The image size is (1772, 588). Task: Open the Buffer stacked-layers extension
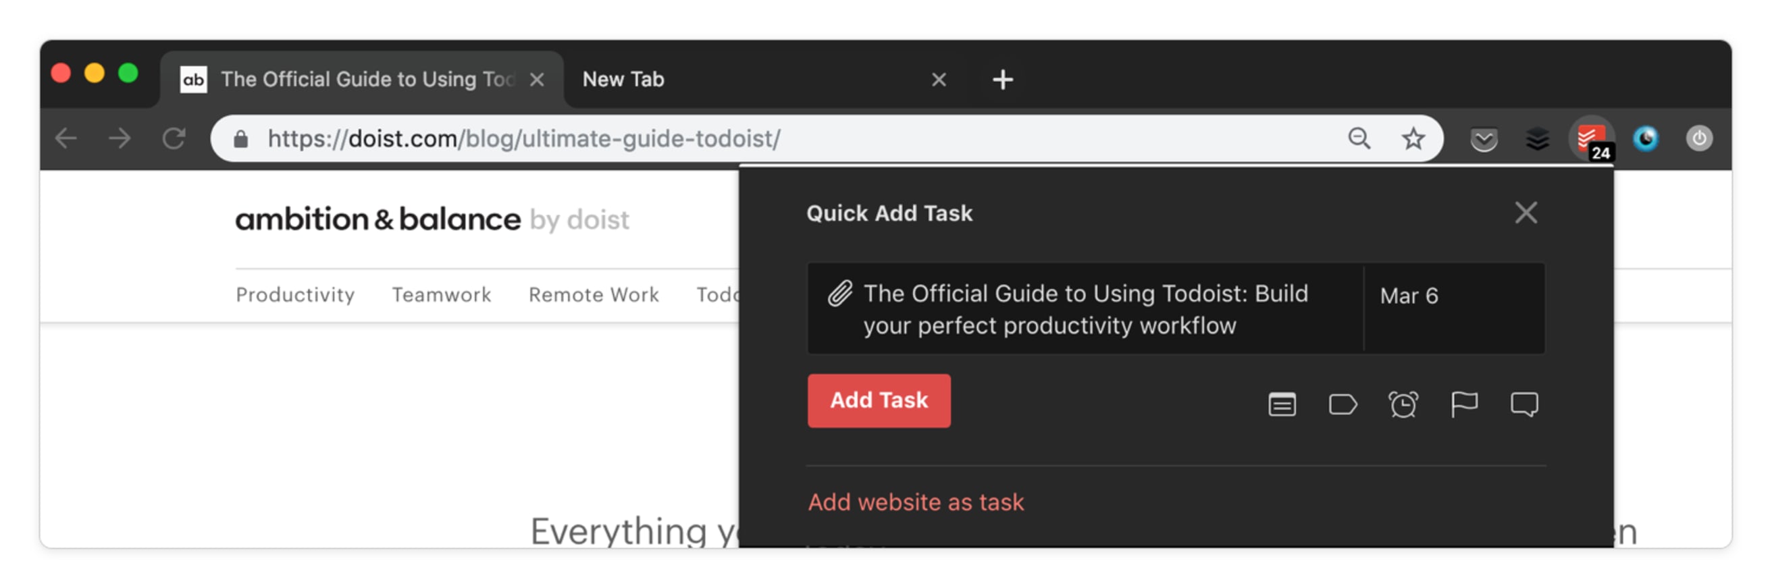pos(1538,140)
